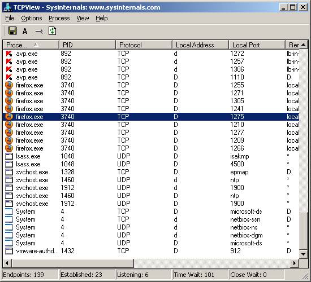Viewport: 311px width, 282px height.
Task: Select the highlighted firefox.exe row icon
Action: [9, 117]
